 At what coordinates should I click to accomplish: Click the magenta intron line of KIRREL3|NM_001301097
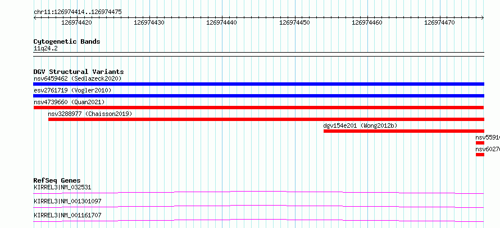[x=258, y=206]
